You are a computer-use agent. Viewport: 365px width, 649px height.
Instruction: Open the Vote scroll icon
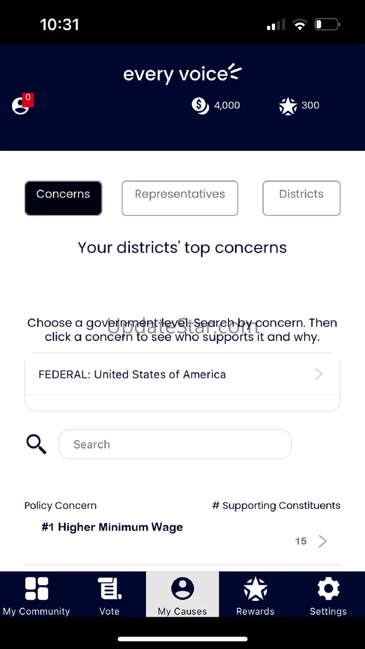tap(109, 588)
